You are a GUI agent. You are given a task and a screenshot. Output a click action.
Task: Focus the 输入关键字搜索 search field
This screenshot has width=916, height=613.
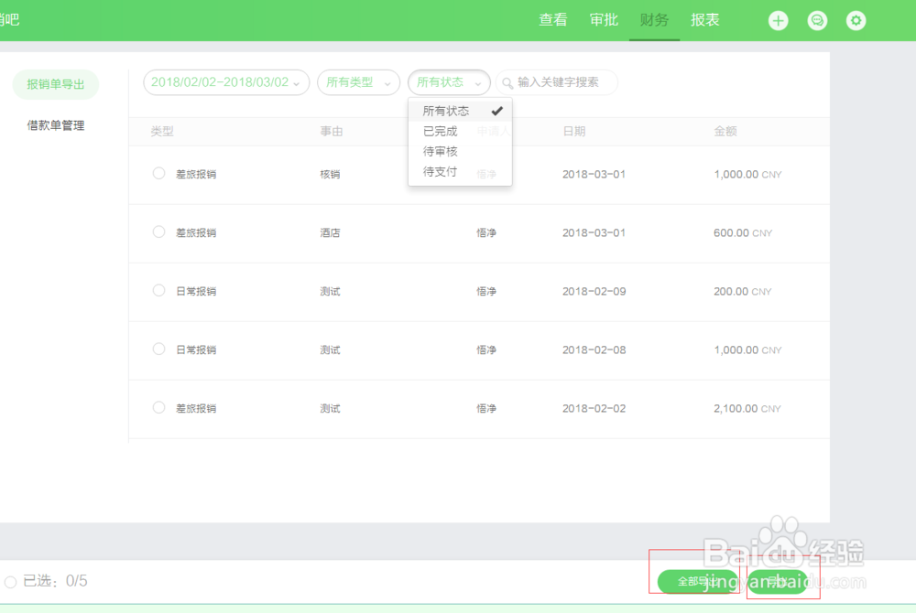pyautogui.click(x=557, y=82)
